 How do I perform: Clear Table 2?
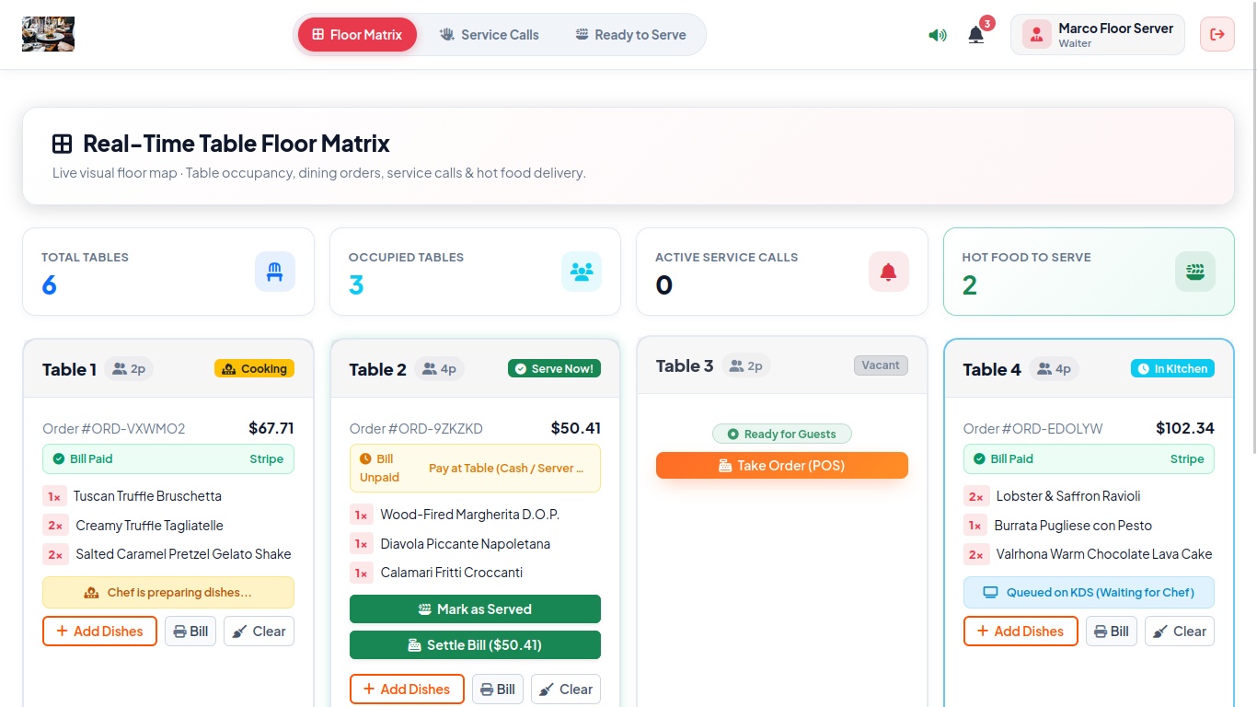pyautogui.click(x=566, y=690)
